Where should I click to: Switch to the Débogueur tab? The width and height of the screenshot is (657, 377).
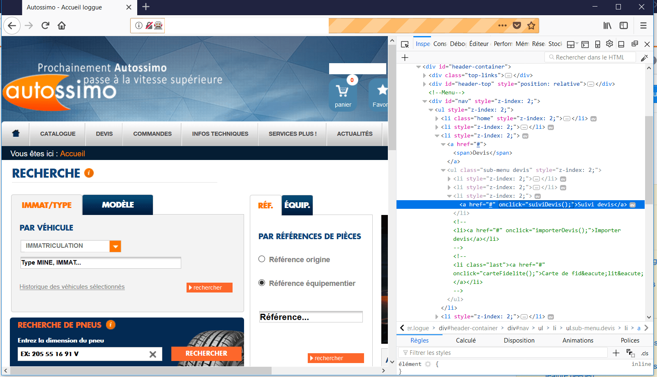[458, 44]
